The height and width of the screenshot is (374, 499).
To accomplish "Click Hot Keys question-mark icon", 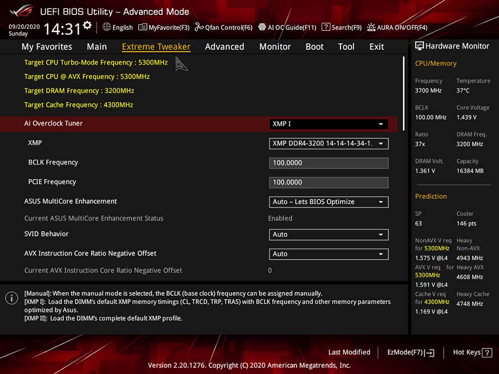I will coord(487,353).
